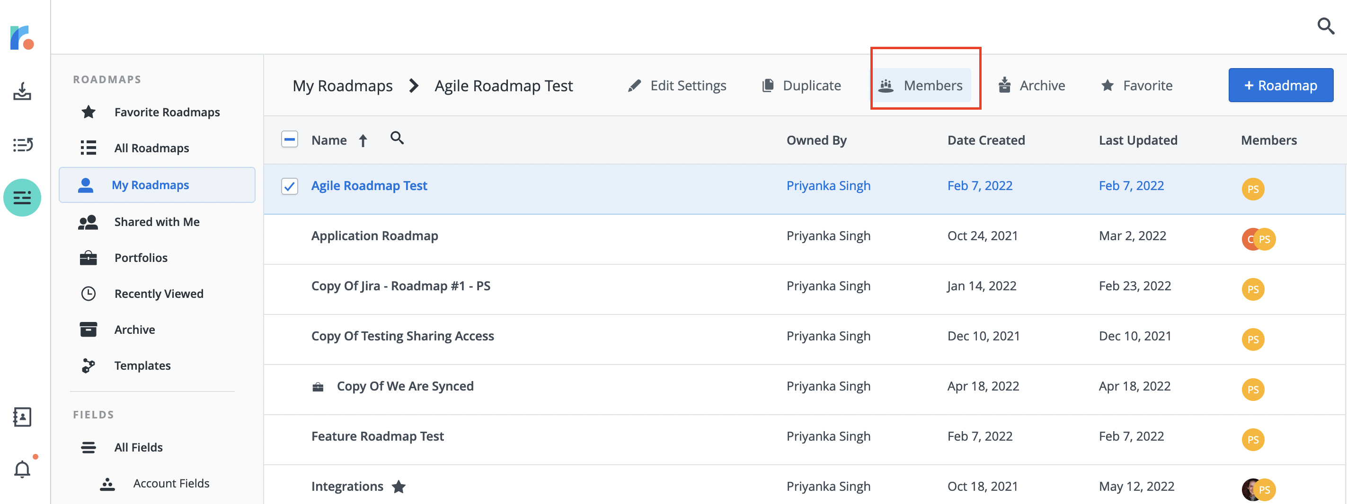1347x504 pixels.
Task: Open Application Roadmap row
Action: pos(805,239)
